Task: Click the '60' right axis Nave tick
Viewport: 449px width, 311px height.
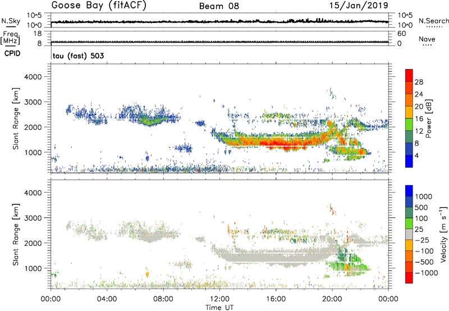Action: 401,34
